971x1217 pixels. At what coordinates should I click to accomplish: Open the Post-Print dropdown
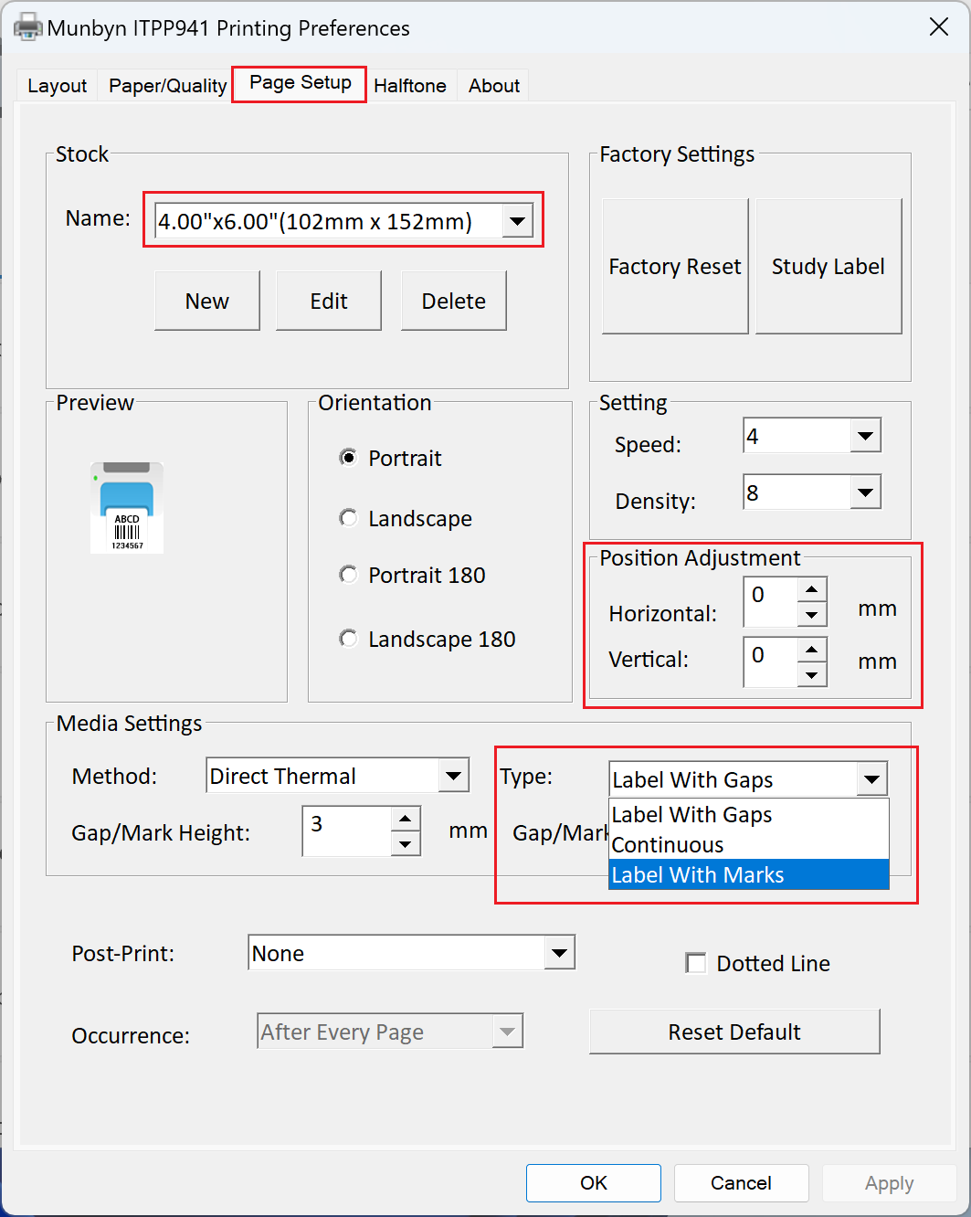coord(559,953)
